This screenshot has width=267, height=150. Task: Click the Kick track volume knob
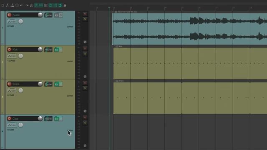40,50
